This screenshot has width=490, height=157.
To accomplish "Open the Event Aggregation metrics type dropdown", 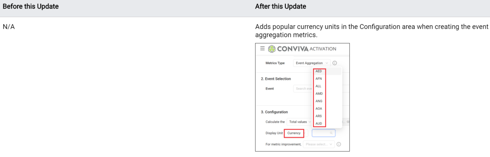I will (311, 63).
